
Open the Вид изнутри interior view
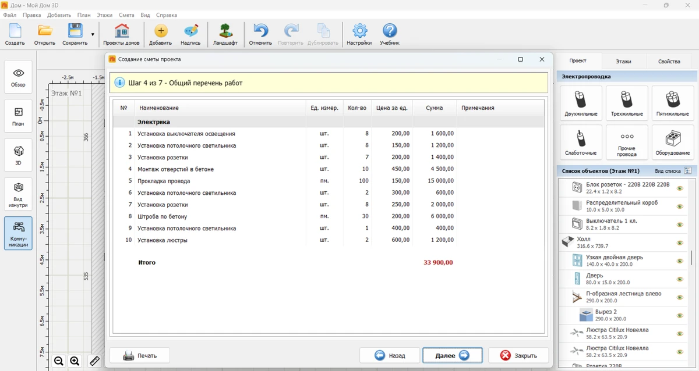(x=18, y=194)
